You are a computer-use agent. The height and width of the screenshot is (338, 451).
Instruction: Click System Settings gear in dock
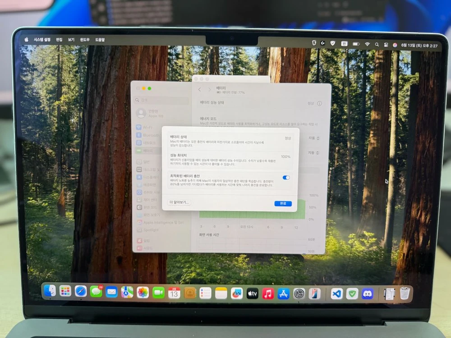click(299, 293)
